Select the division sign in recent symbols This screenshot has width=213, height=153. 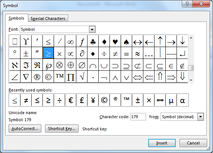(59, 100)
